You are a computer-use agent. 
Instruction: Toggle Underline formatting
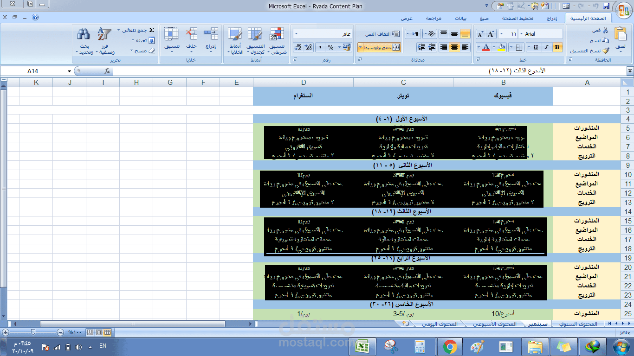point(536,47)
